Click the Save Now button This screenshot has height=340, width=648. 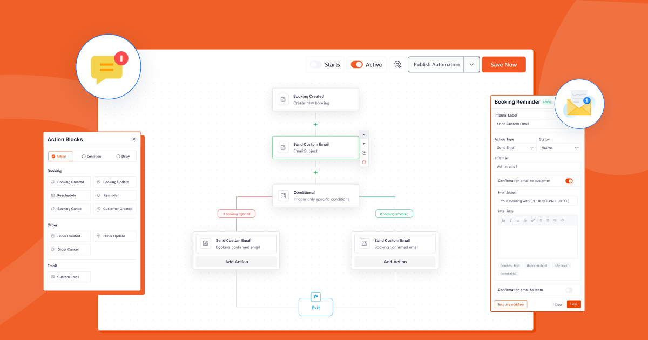503,64
